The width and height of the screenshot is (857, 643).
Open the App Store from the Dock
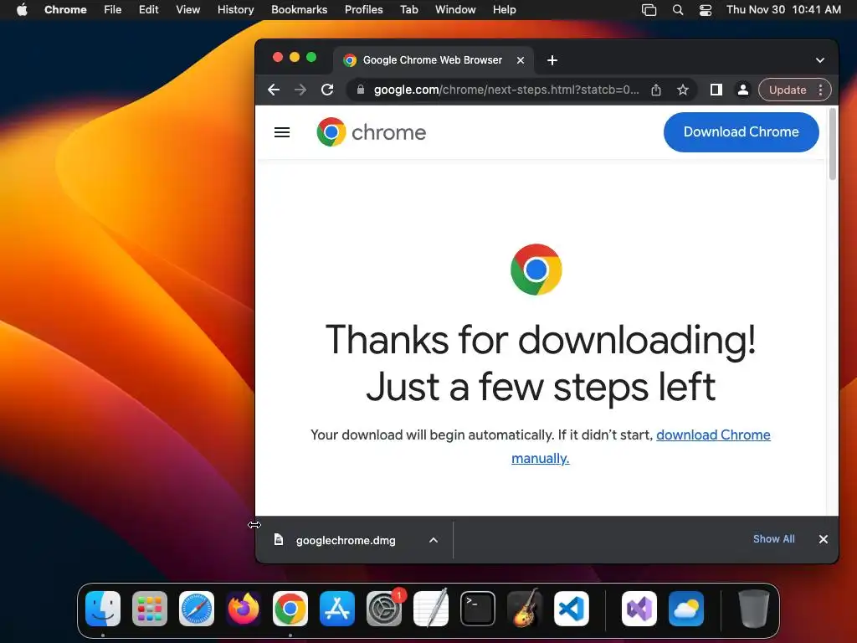click(x=337, y=609)
